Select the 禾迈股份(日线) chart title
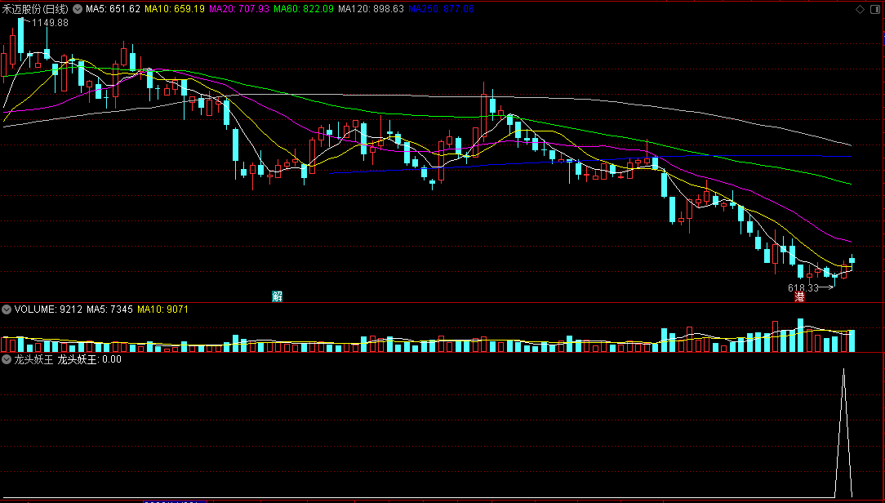 pyautogui.click(x=35, y=9)
